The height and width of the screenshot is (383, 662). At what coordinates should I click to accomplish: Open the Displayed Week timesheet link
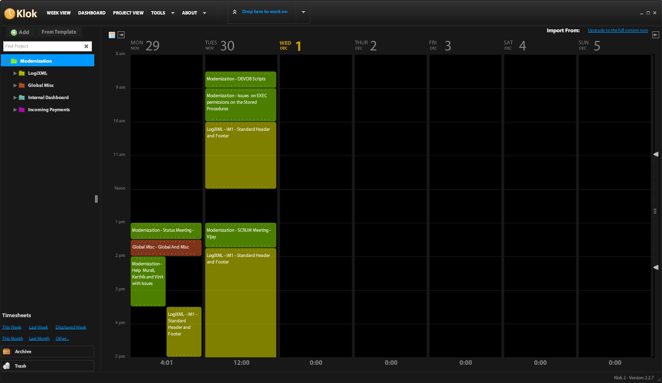(71, 327)
